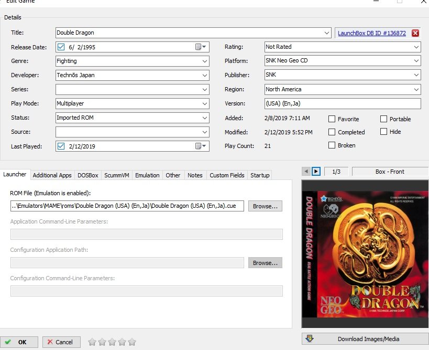Open the Genre dropdown

pos(205,61)
